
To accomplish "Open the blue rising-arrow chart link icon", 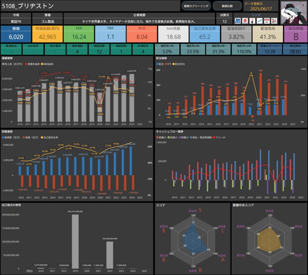I will point(260,21).
